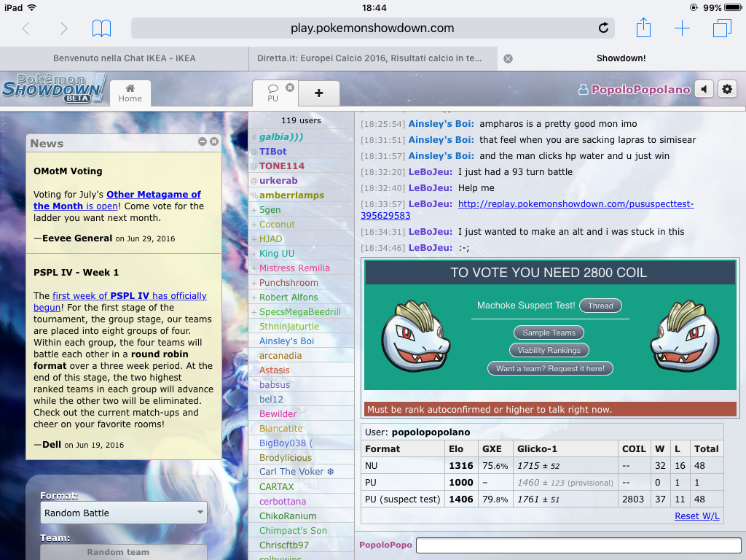Screen dimensions: 746x560
Task: Close the News panel
Action: (214, 142)
